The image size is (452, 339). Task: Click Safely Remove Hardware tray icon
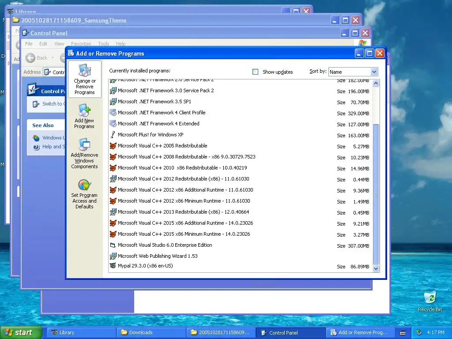pos(419,333)
